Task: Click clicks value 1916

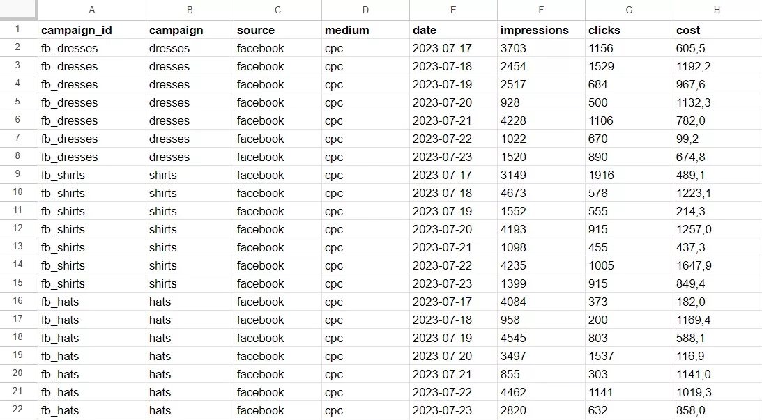Action: point(629,175)
